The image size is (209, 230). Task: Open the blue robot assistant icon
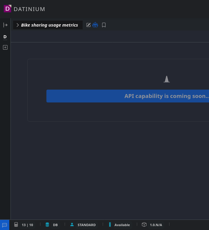tap(95, 25)
